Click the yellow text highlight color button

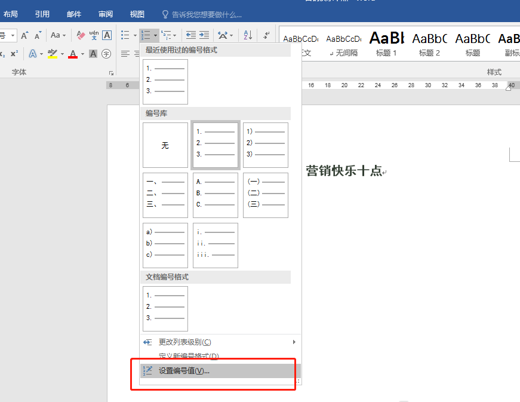[x=52, y=54]
